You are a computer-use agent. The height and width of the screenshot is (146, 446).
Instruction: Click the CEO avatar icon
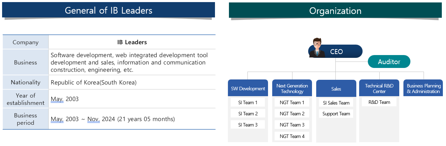pyautogui.click(x=317, y=48)
